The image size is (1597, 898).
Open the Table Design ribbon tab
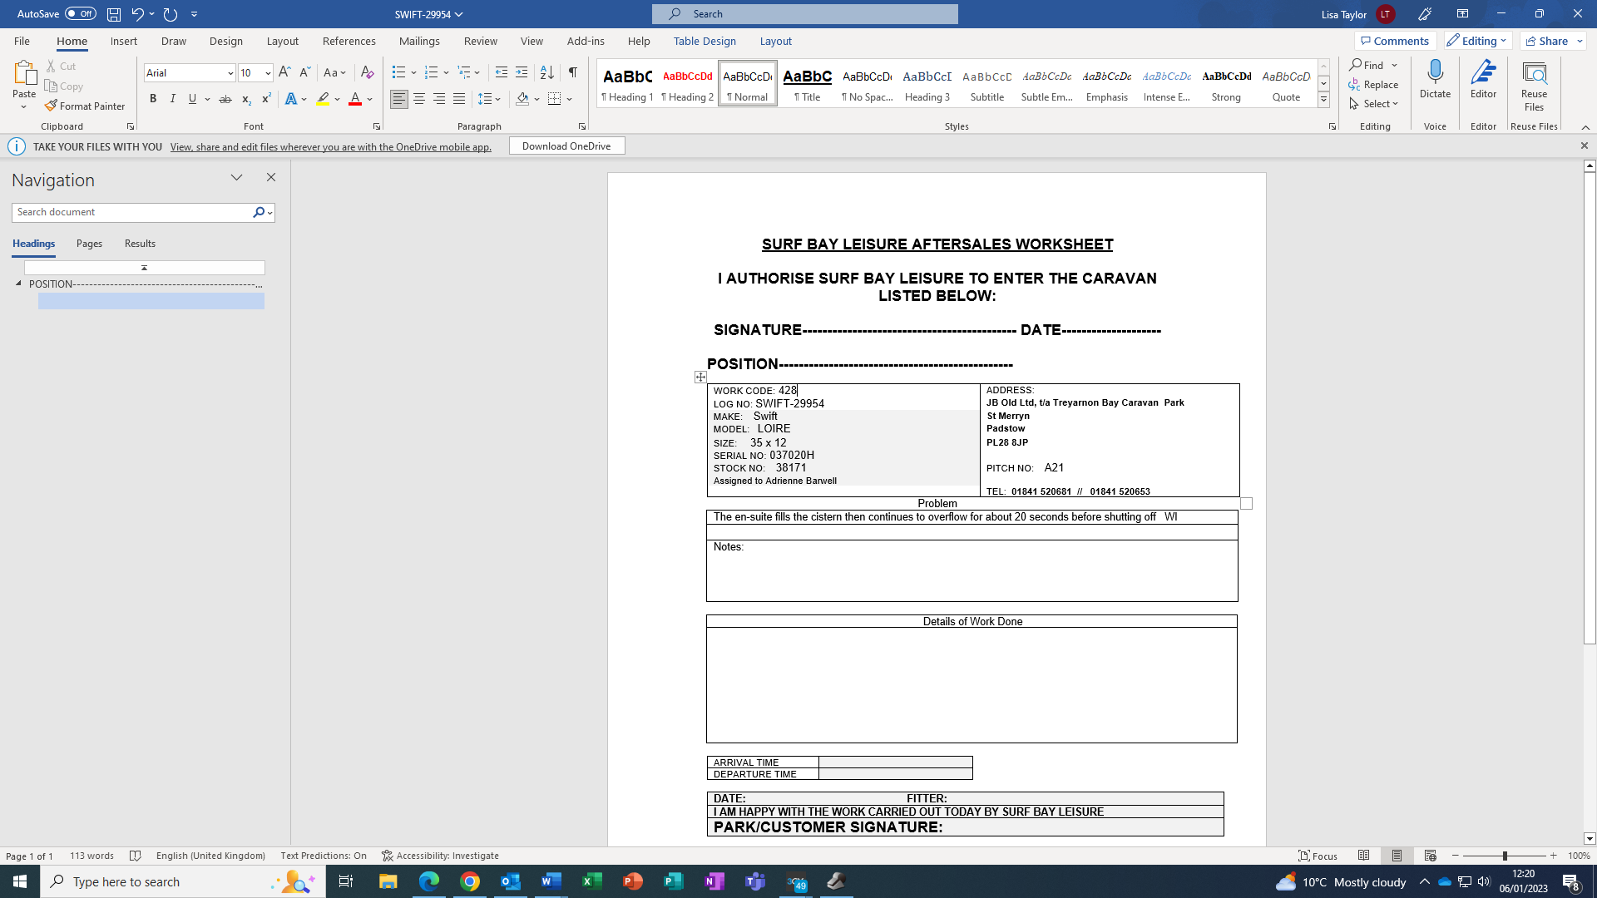click(x=705, y=41)
